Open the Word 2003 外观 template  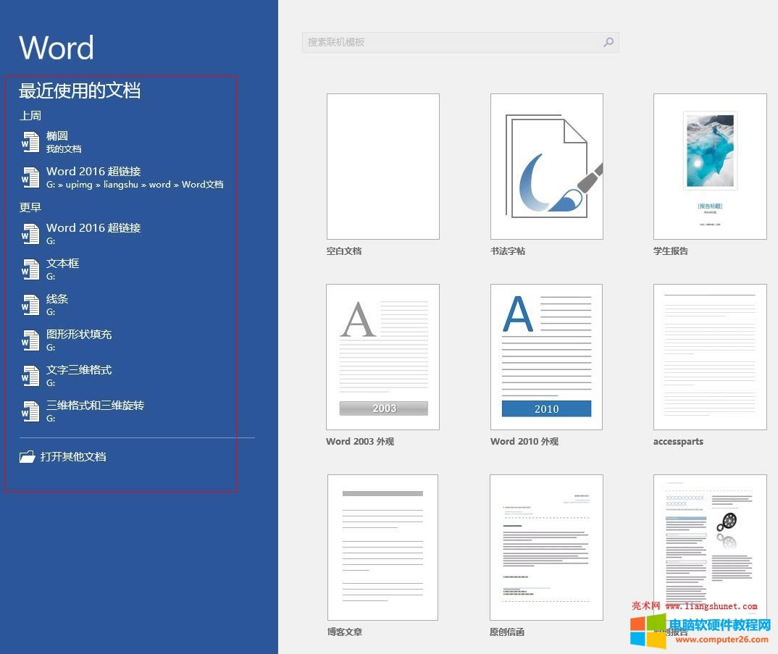pos(382,356)
